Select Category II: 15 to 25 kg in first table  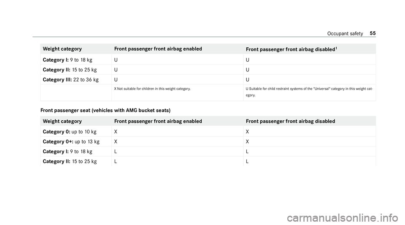tap(70, 70)
